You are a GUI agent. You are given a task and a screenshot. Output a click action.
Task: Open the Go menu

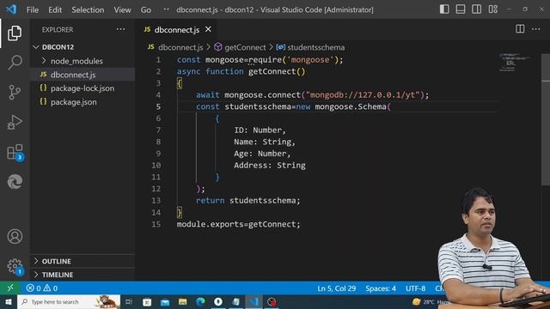(x=145, y=9)
